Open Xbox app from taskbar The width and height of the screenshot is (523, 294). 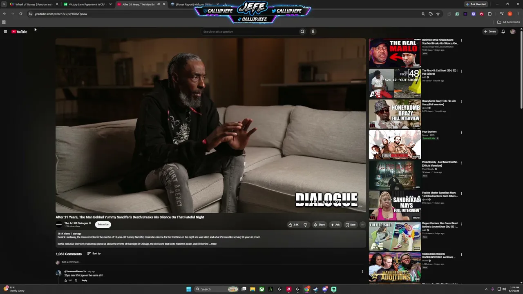261,289
